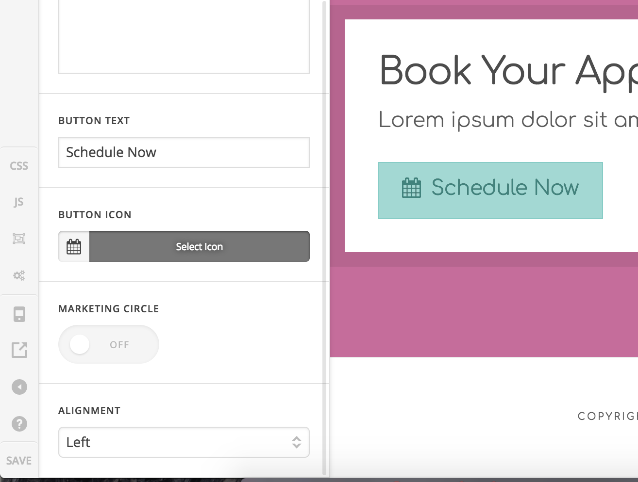Click the collapse arrow circle icon

(19, 387)
